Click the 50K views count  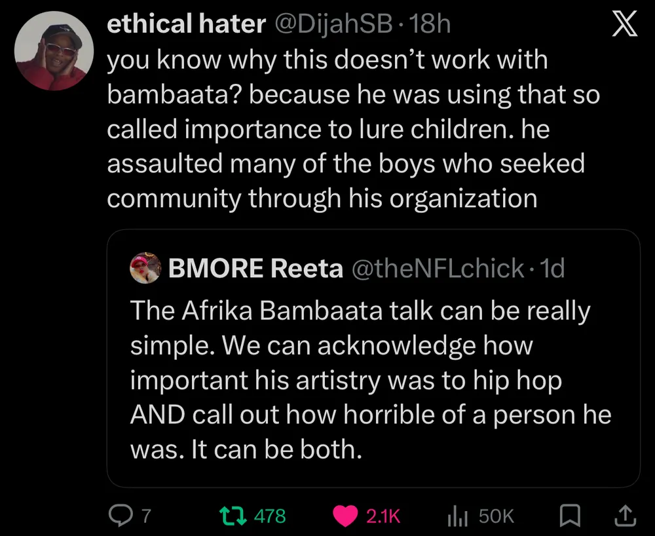pos(496,516)
